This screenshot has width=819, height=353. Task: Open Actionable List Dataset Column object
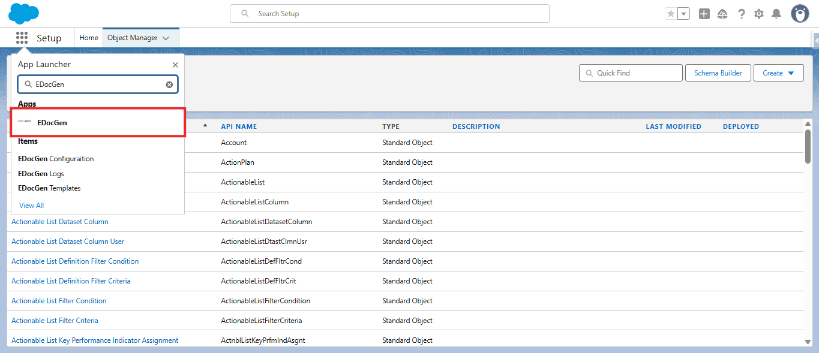(60, 222)
